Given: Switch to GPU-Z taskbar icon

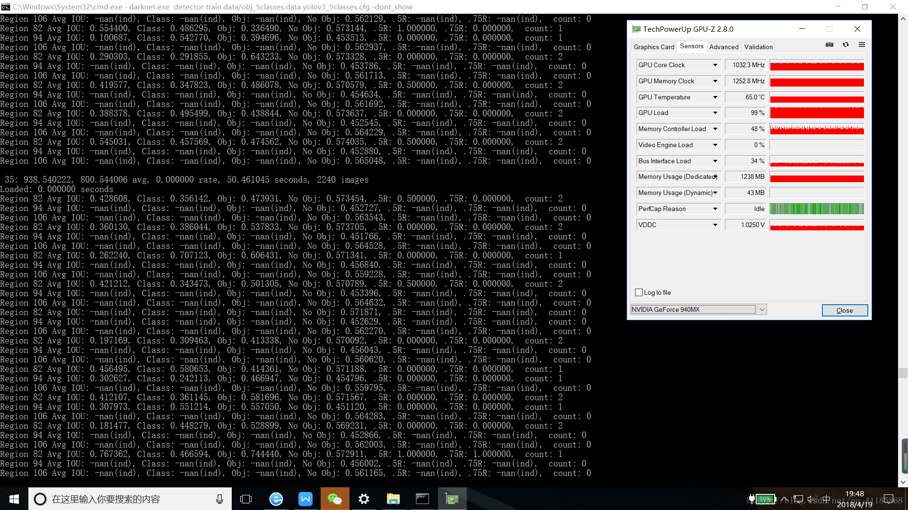Looking at the screenshot, I should 452,499.
